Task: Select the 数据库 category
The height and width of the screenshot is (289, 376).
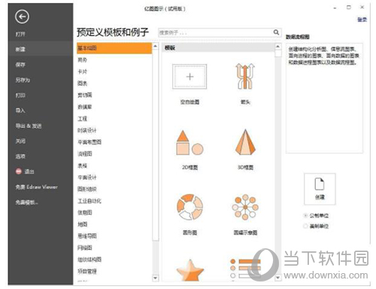Action: (85, 107)
